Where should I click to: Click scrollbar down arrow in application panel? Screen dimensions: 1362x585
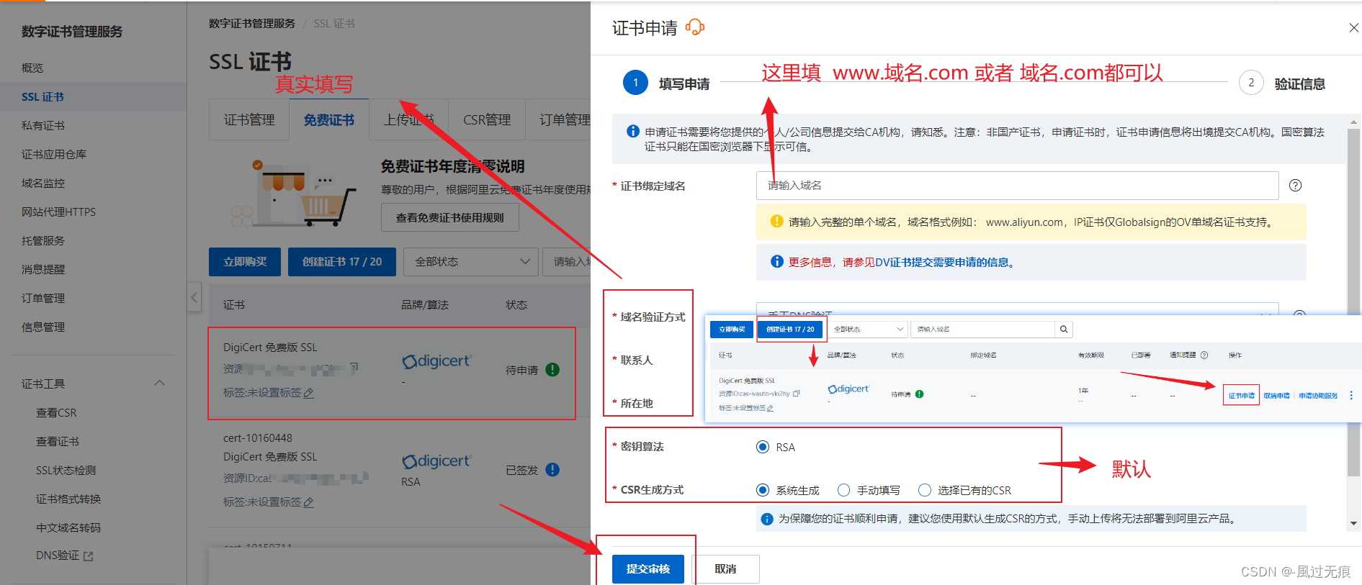1353,523
